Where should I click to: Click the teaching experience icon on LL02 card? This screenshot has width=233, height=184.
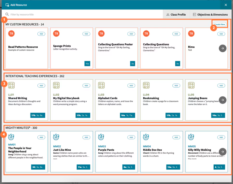tap(56, 85)
